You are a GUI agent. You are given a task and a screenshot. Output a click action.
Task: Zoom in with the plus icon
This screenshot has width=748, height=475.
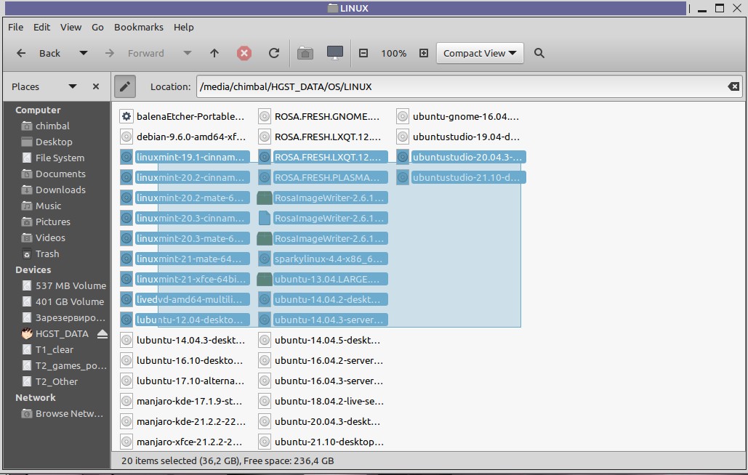point(424,53)
